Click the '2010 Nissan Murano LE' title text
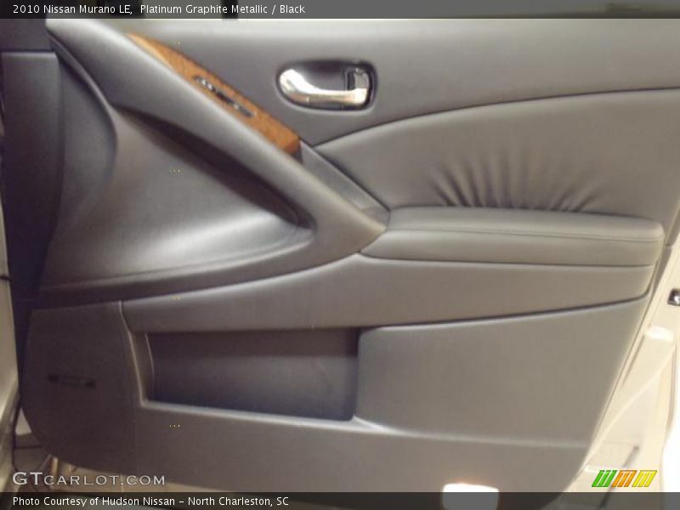The image size is (680, 510). 72,9
